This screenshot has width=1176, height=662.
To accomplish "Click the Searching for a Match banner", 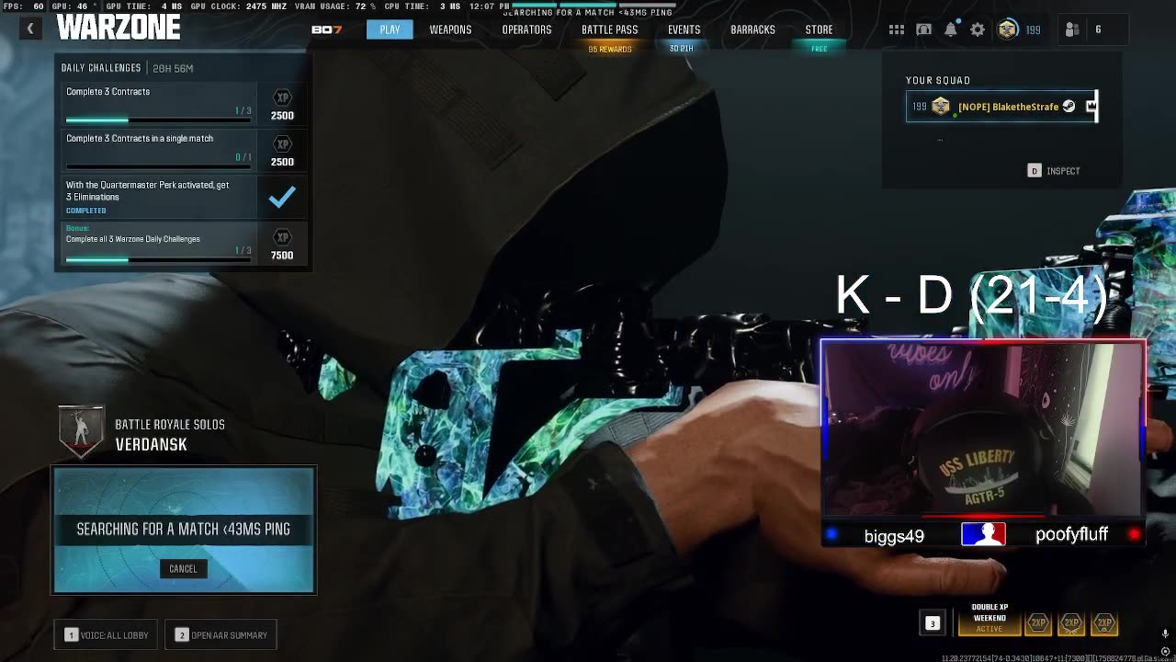I will 183,529.
